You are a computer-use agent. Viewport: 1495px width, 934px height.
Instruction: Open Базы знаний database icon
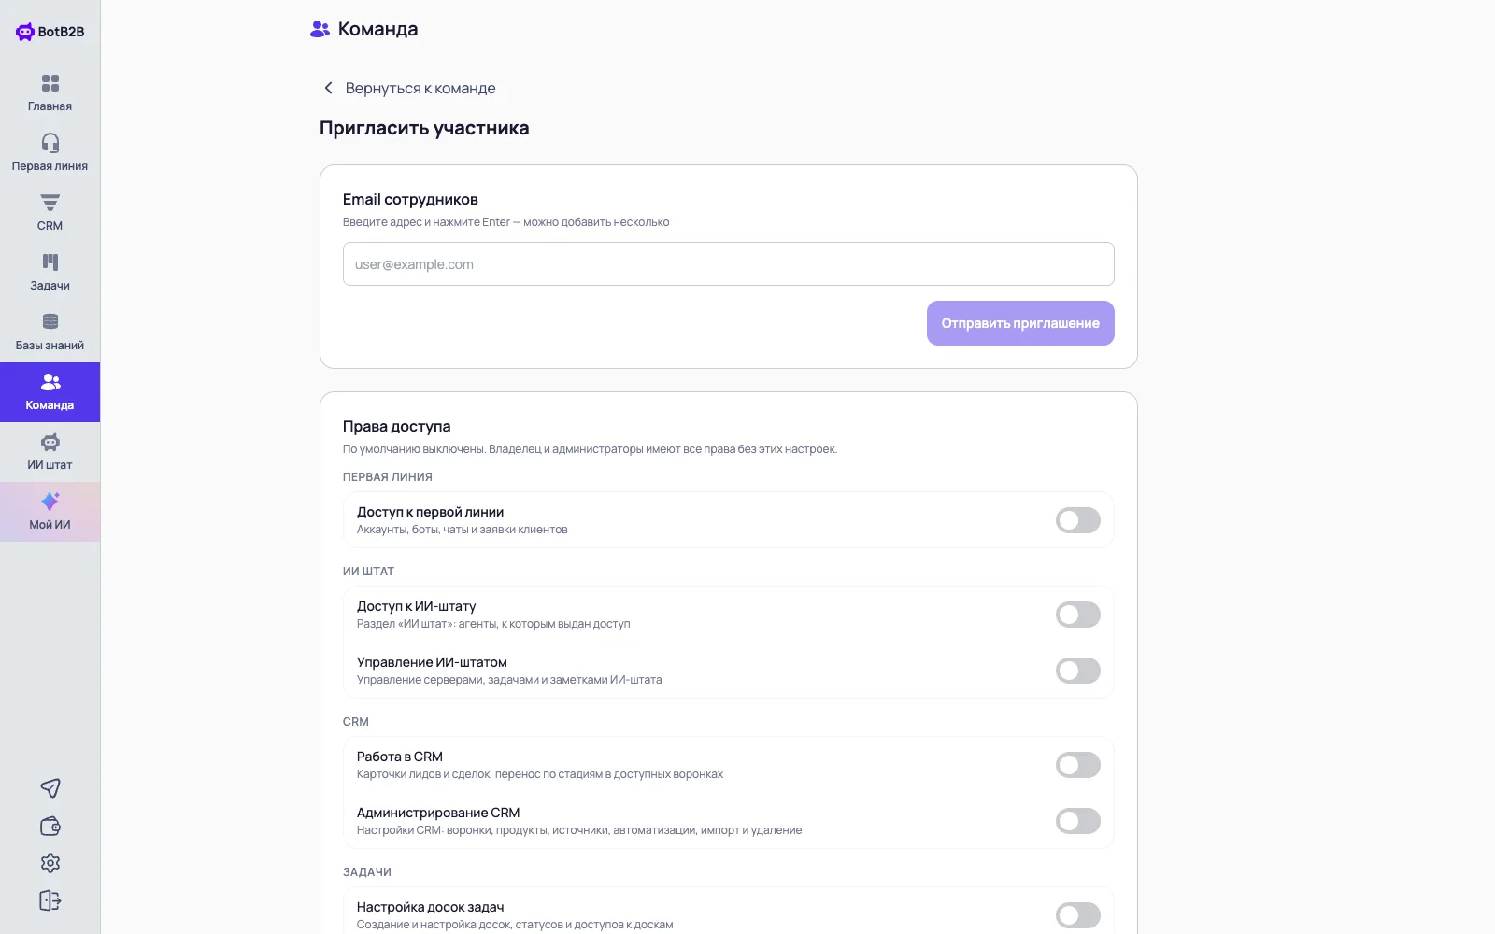pyautogui.click(x=50, y=322)
